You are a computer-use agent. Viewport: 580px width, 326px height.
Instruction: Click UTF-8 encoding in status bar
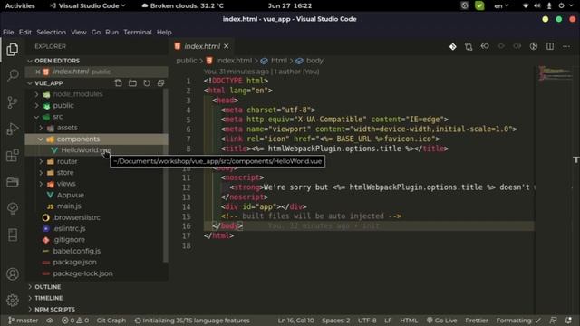point(367,321)
